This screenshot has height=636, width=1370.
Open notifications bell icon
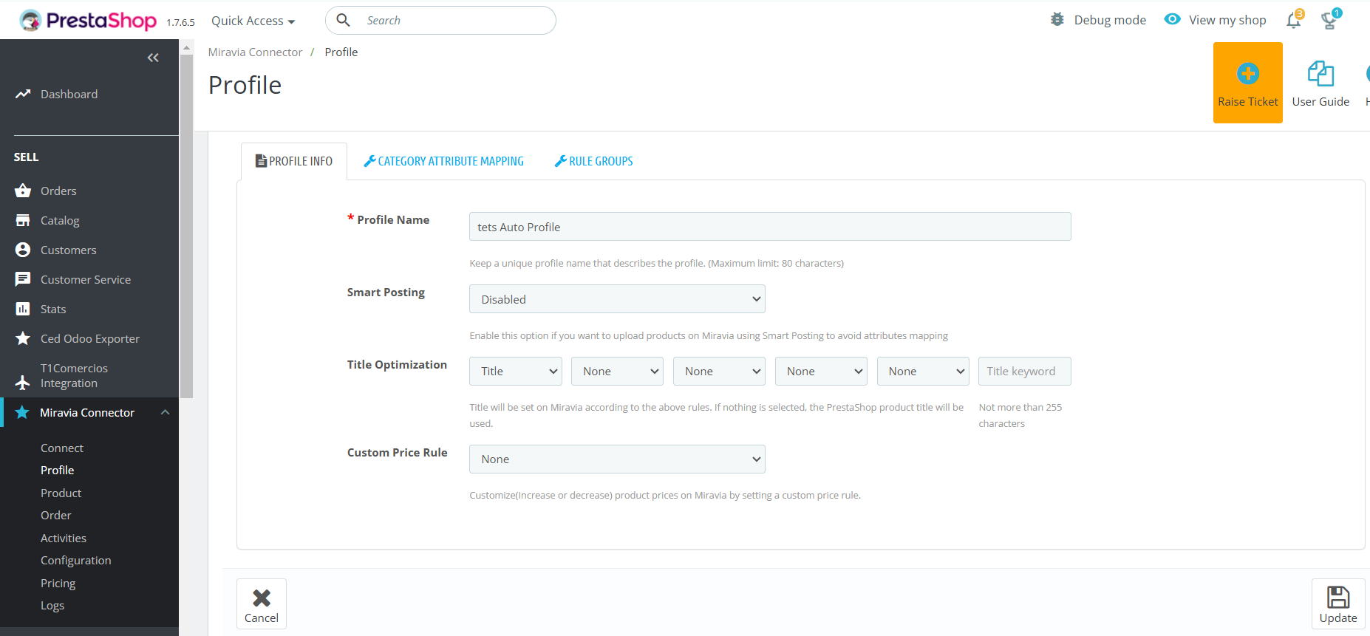pos(1294,20)
